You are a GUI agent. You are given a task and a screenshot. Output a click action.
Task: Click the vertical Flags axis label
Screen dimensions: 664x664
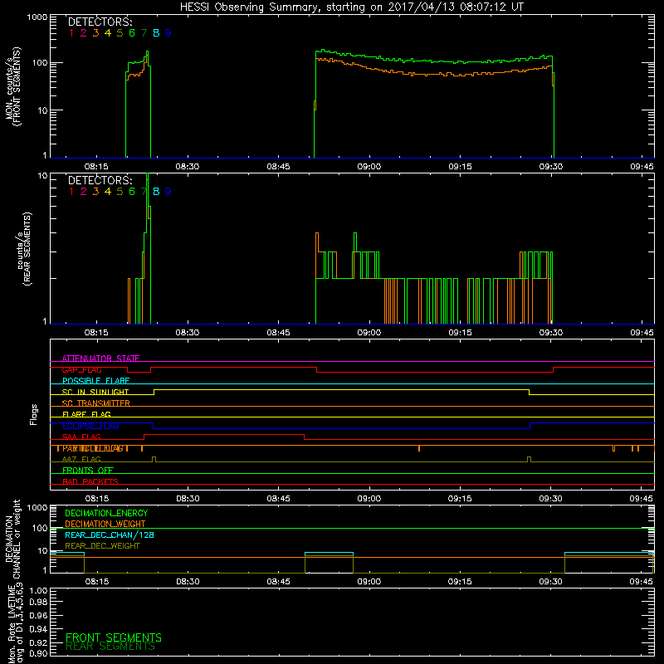point(34,414)
